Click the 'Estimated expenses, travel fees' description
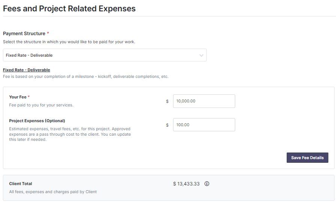The width and height of the screenshot is (336, 203). [x=70, y=134]
